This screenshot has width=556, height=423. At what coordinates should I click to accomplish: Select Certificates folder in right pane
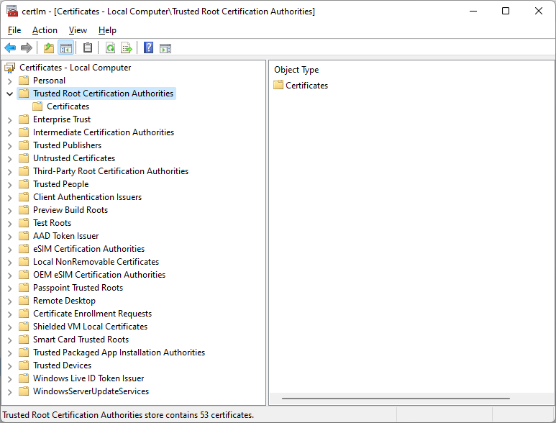(306, 86)
